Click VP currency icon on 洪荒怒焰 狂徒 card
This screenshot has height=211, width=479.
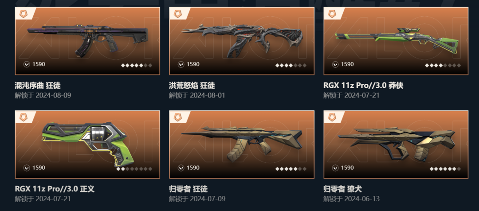181,64
